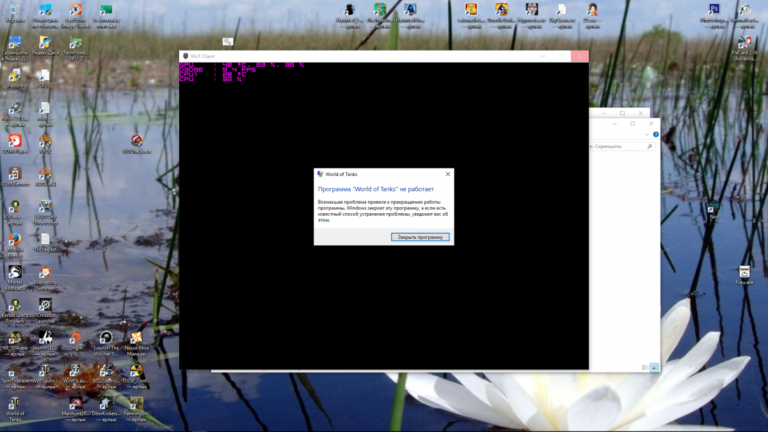
Task: Close the World of Tanks error dialog
Action: [447, 174]
